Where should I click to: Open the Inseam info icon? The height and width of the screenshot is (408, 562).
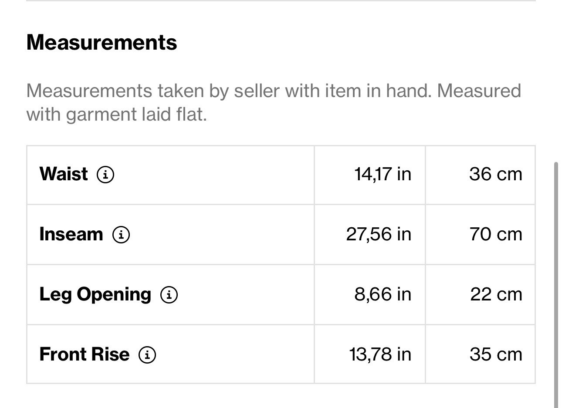pos(121,235)
